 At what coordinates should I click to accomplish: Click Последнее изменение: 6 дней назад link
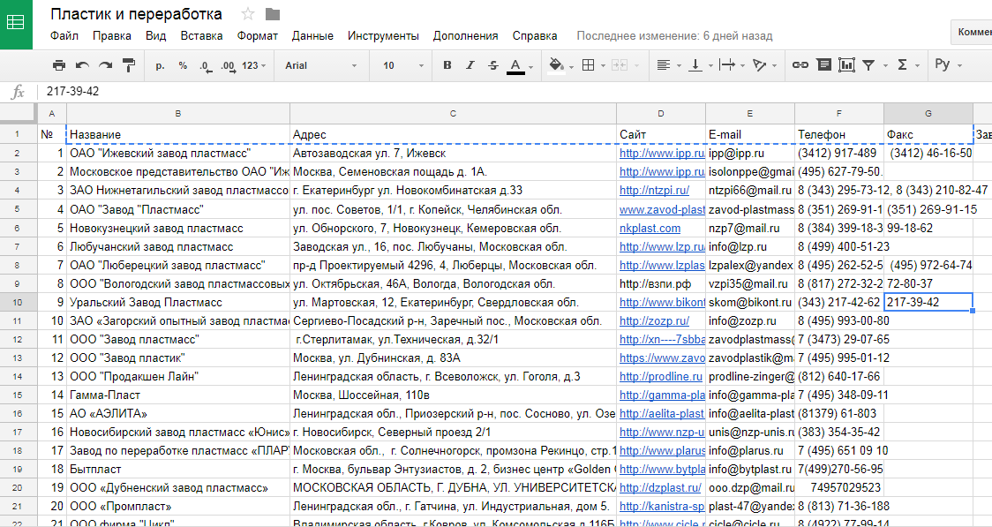(x=674, y=36)
